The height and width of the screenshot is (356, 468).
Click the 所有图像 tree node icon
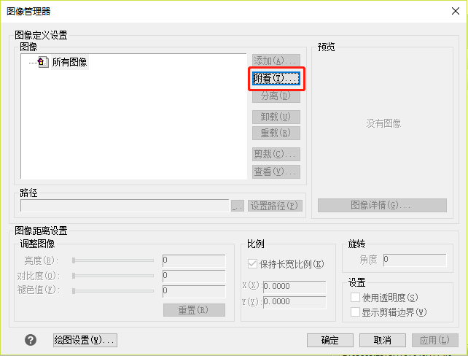(x=43, y=62)
